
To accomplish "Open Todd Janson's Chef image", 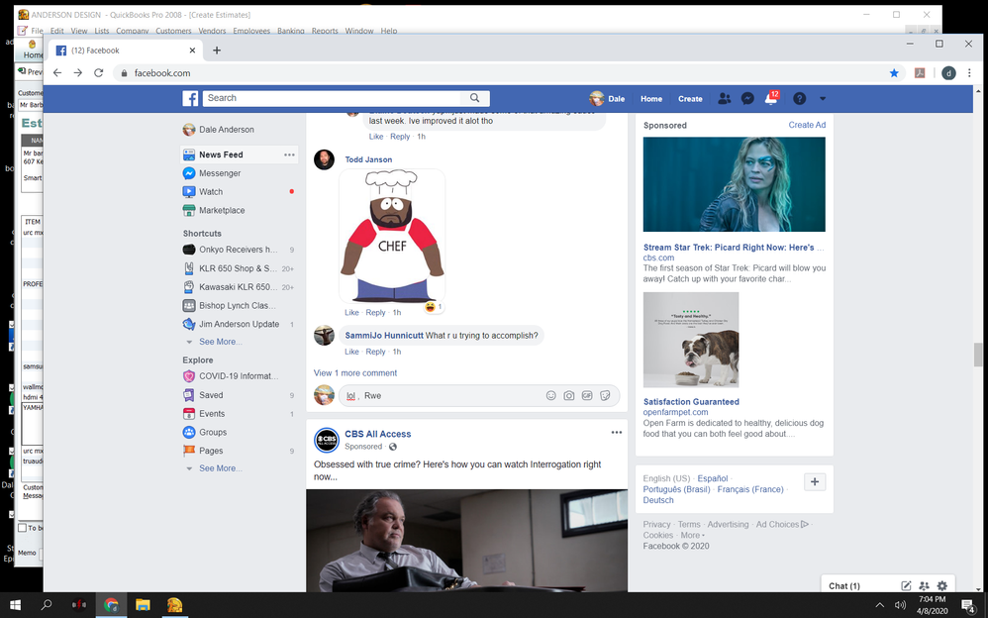I will (392, 236).
